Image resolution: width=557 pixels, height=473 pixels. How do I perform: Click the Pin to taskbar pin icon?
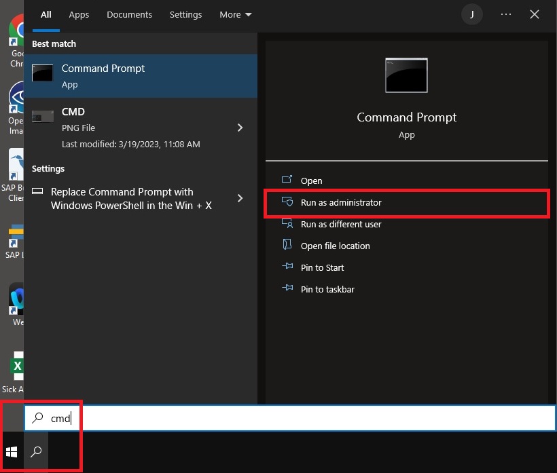click(x=287, y=288)
